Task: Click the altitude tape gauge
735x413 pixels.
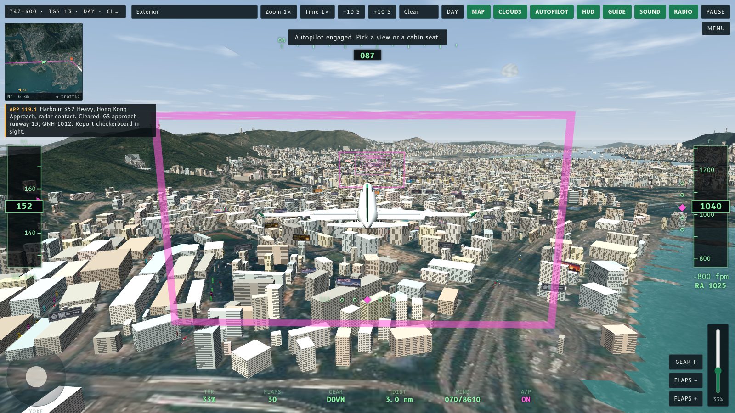Action: pyautogui.click(x=711, y=206)
